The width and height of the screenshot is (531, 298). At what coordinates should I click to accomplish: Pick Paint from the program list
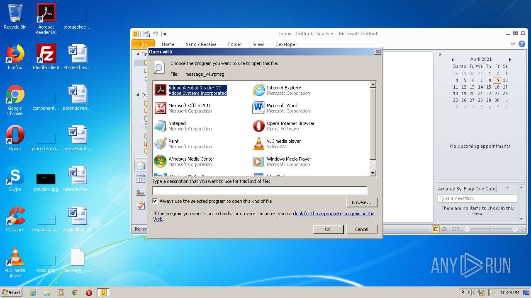(x=184, y=144)
